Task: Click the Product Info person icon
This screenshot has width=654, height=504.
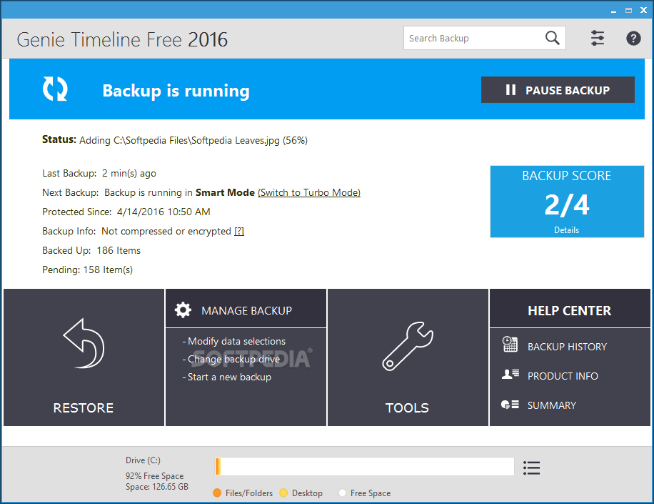Action: (x=510, y=374)
